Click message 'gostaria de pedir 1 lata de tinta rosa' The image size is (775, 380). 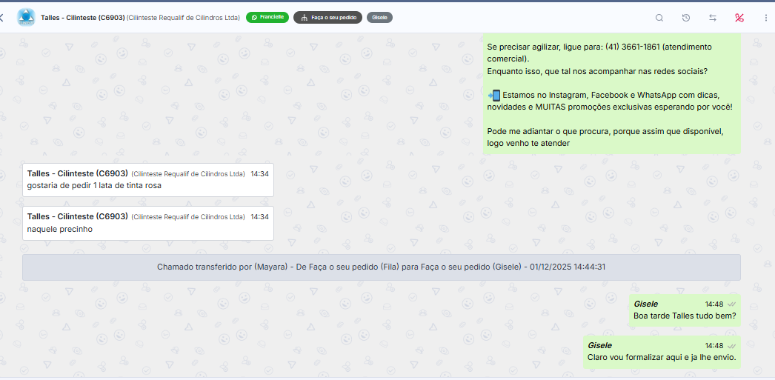[94, 185]
